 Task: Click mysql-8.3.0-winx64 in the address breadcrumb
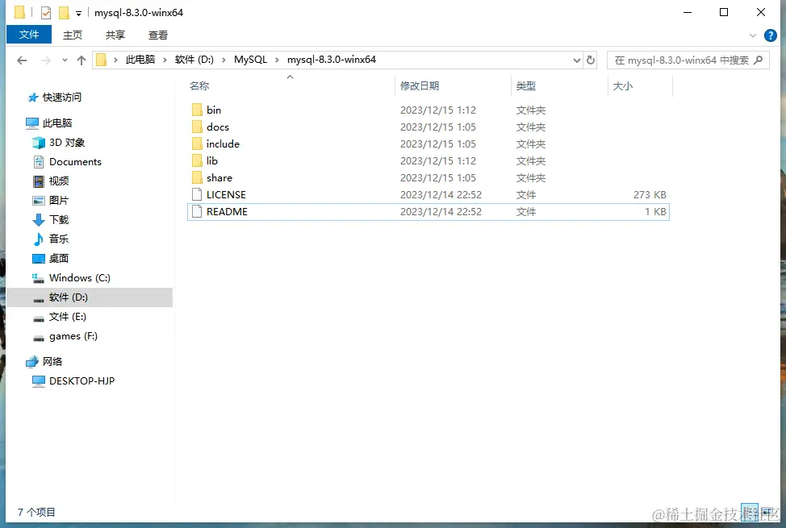click(332, 60)
